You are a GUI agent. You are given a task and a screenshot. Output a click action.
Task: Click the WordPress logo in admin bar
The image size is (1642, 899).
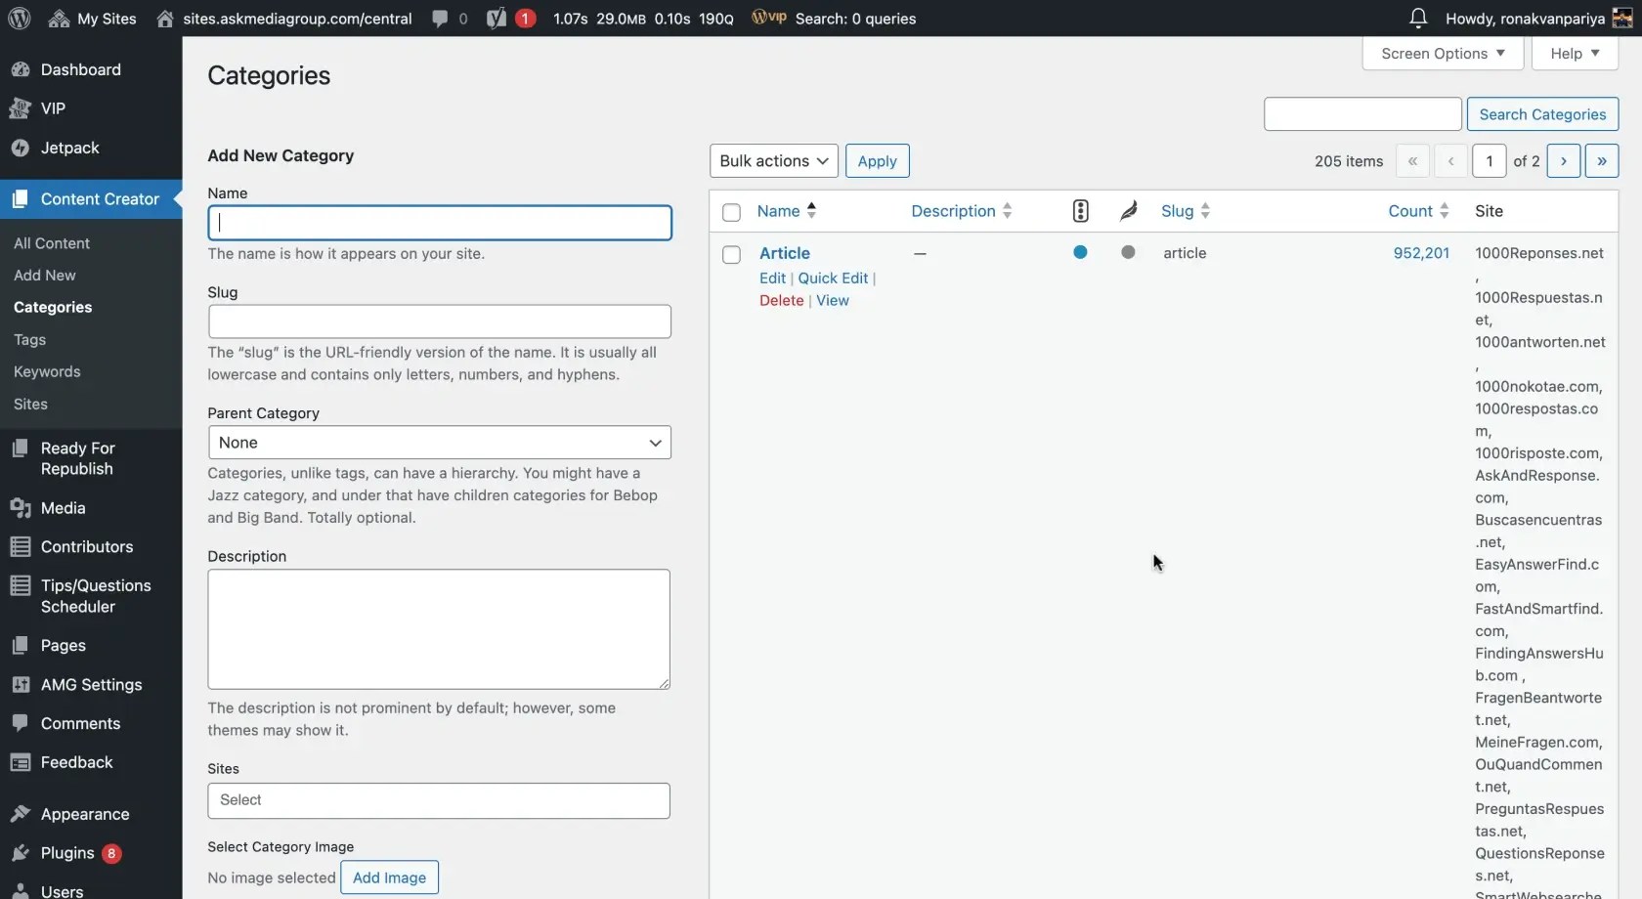coord(19,19)
